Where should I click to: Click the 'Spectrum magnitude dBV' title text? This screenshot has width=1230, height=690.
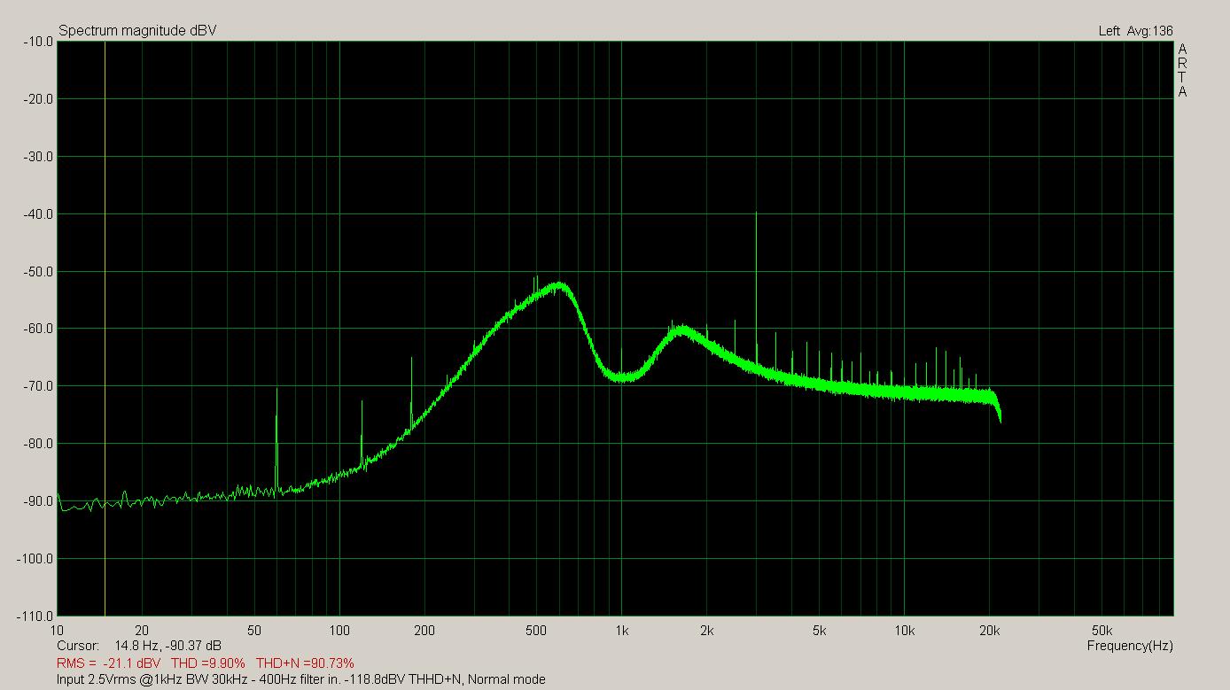click(x=137, y=31)
